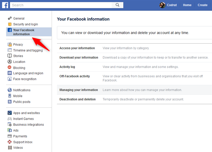Image resolution: width=212 pixels, height=152 pixels.
Task: Open Deactivation and deletion row
Action: point(134,99)
